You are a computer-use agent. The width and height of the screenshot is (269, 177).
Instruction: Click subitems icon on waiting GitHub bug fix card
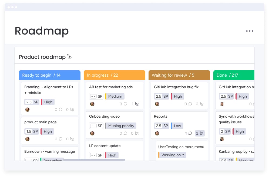click(201, 104)
